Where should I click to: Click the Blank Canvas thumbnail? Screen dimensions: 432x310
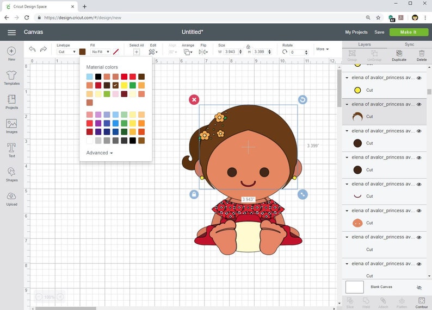[354, 287]
